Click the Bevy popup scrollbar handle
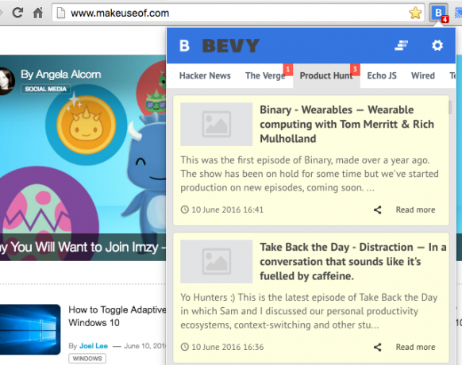 pos(450,107)
